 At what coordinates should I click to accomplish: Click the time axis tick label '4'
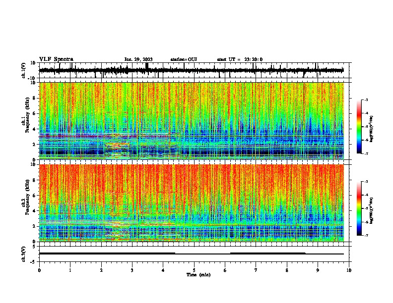click(x=163, y=270)
